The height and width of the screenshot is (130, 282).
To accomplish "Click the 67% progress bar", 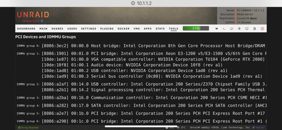I will pyautogui.click(x=196, y=28).
